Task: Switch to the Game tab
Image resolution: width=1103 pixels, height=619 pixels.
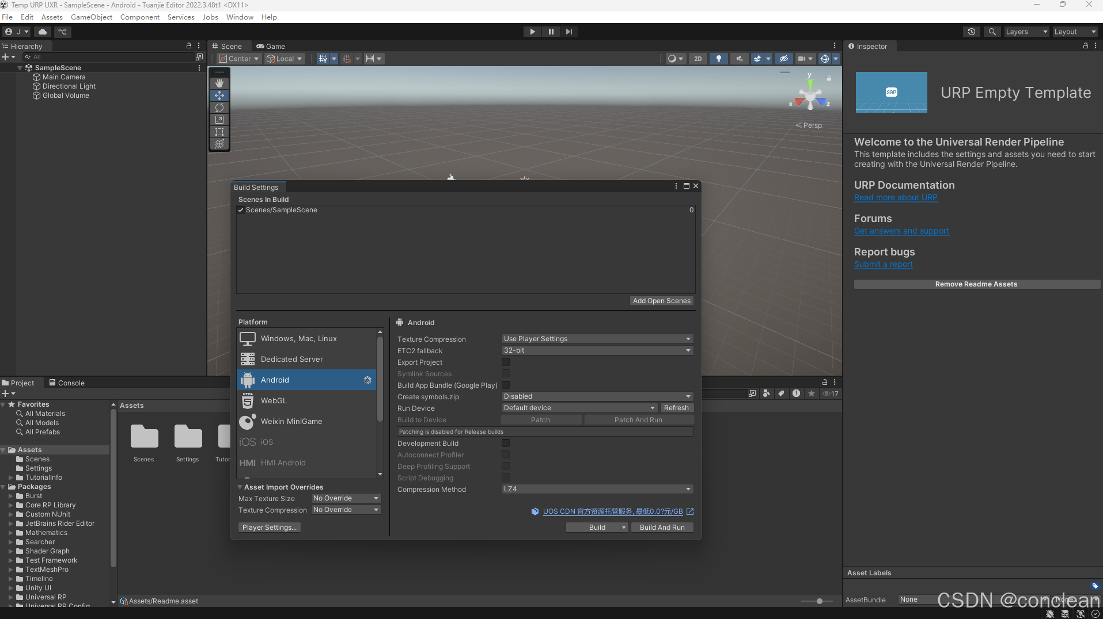Action: [271, 46]
